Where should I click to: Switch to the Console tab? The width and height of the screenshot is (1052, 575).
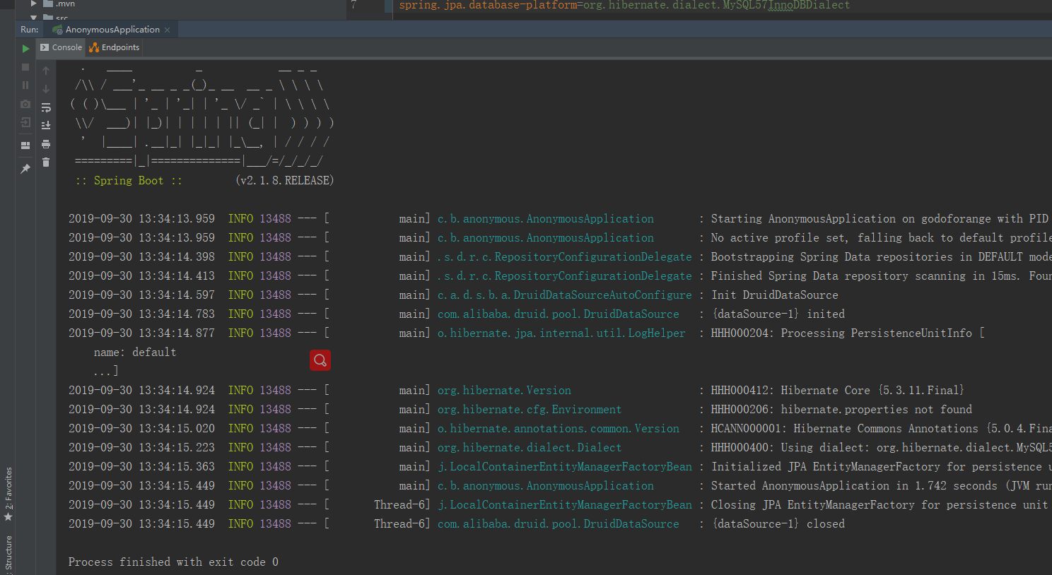point(61,47)
